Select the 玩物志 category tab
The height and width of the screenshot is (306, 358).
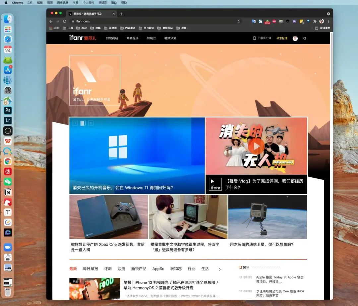click(x=176, y=269)
